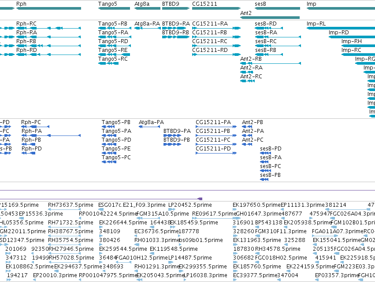Screen dimensions: 375x282
Task: Click EST EK108862.5prime
Action: 8,271
